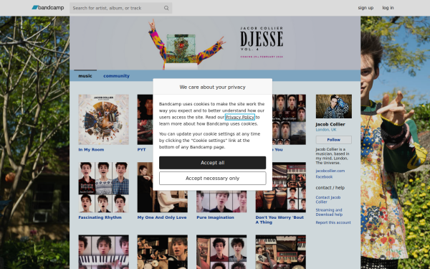Click Don't You Worry 'Bout A Thing title
The image size is (430, 269).
click(279, 220)
